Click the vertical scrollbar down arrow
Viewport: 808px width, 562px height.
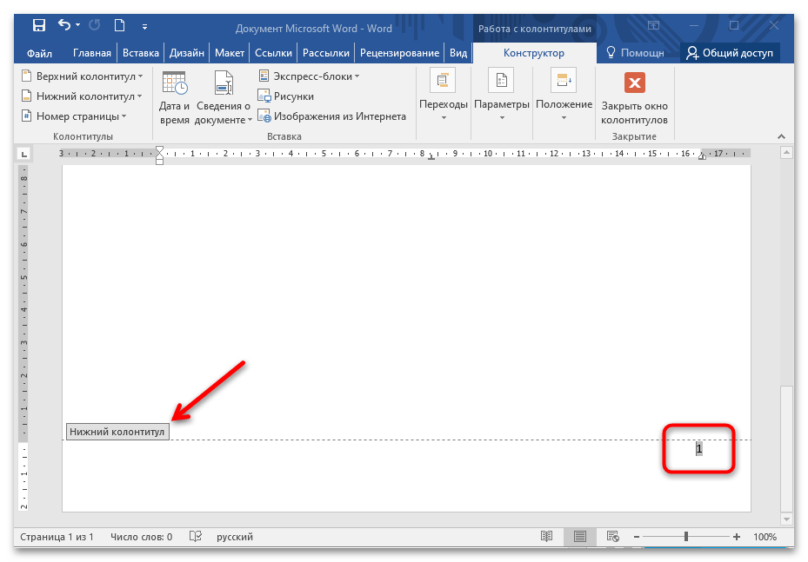[x=786, y=519]
